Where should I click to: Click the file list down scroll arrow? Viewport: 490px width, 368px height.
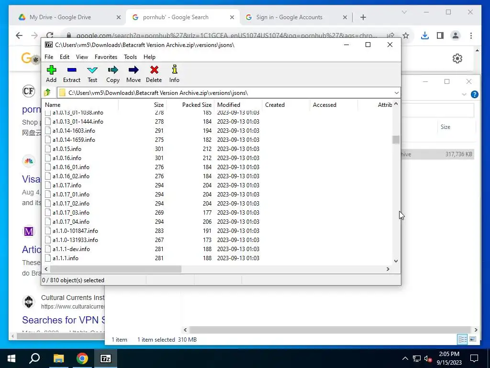point(396,261)
